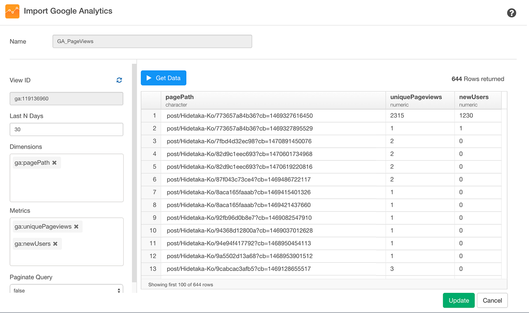Image resolution: width=529 pixels, height=313 pixels.
Task: Remove the ga:newUsers metric chip
Action: point(55,244)
